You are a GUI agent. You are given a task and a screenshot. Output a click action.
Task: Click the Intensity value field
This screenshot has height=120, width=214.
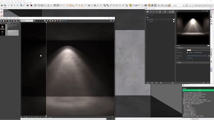[x=191, y=53]
